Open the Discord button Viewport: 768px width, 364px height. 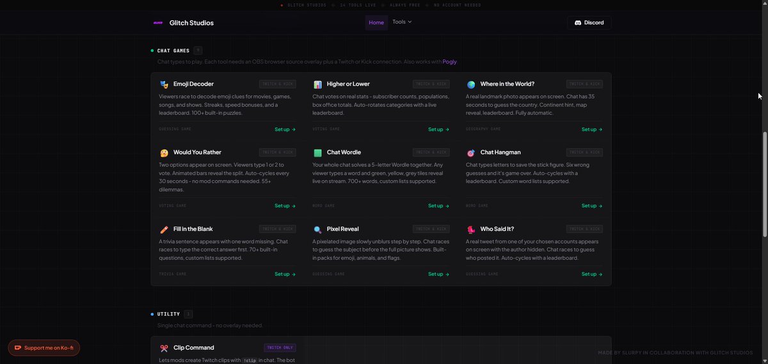click(589, 22)
